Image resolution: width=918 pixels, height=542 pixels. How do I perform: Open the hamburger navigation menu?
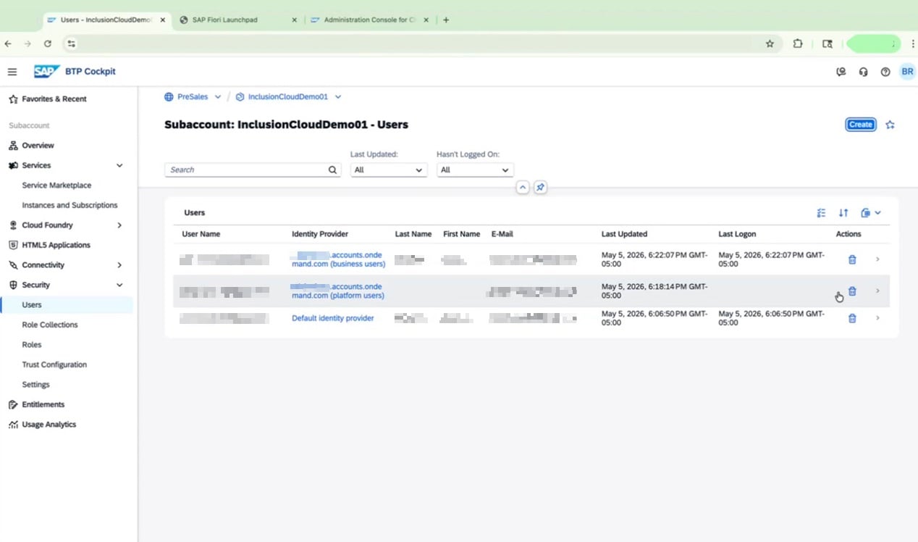[x=12, y=72]
